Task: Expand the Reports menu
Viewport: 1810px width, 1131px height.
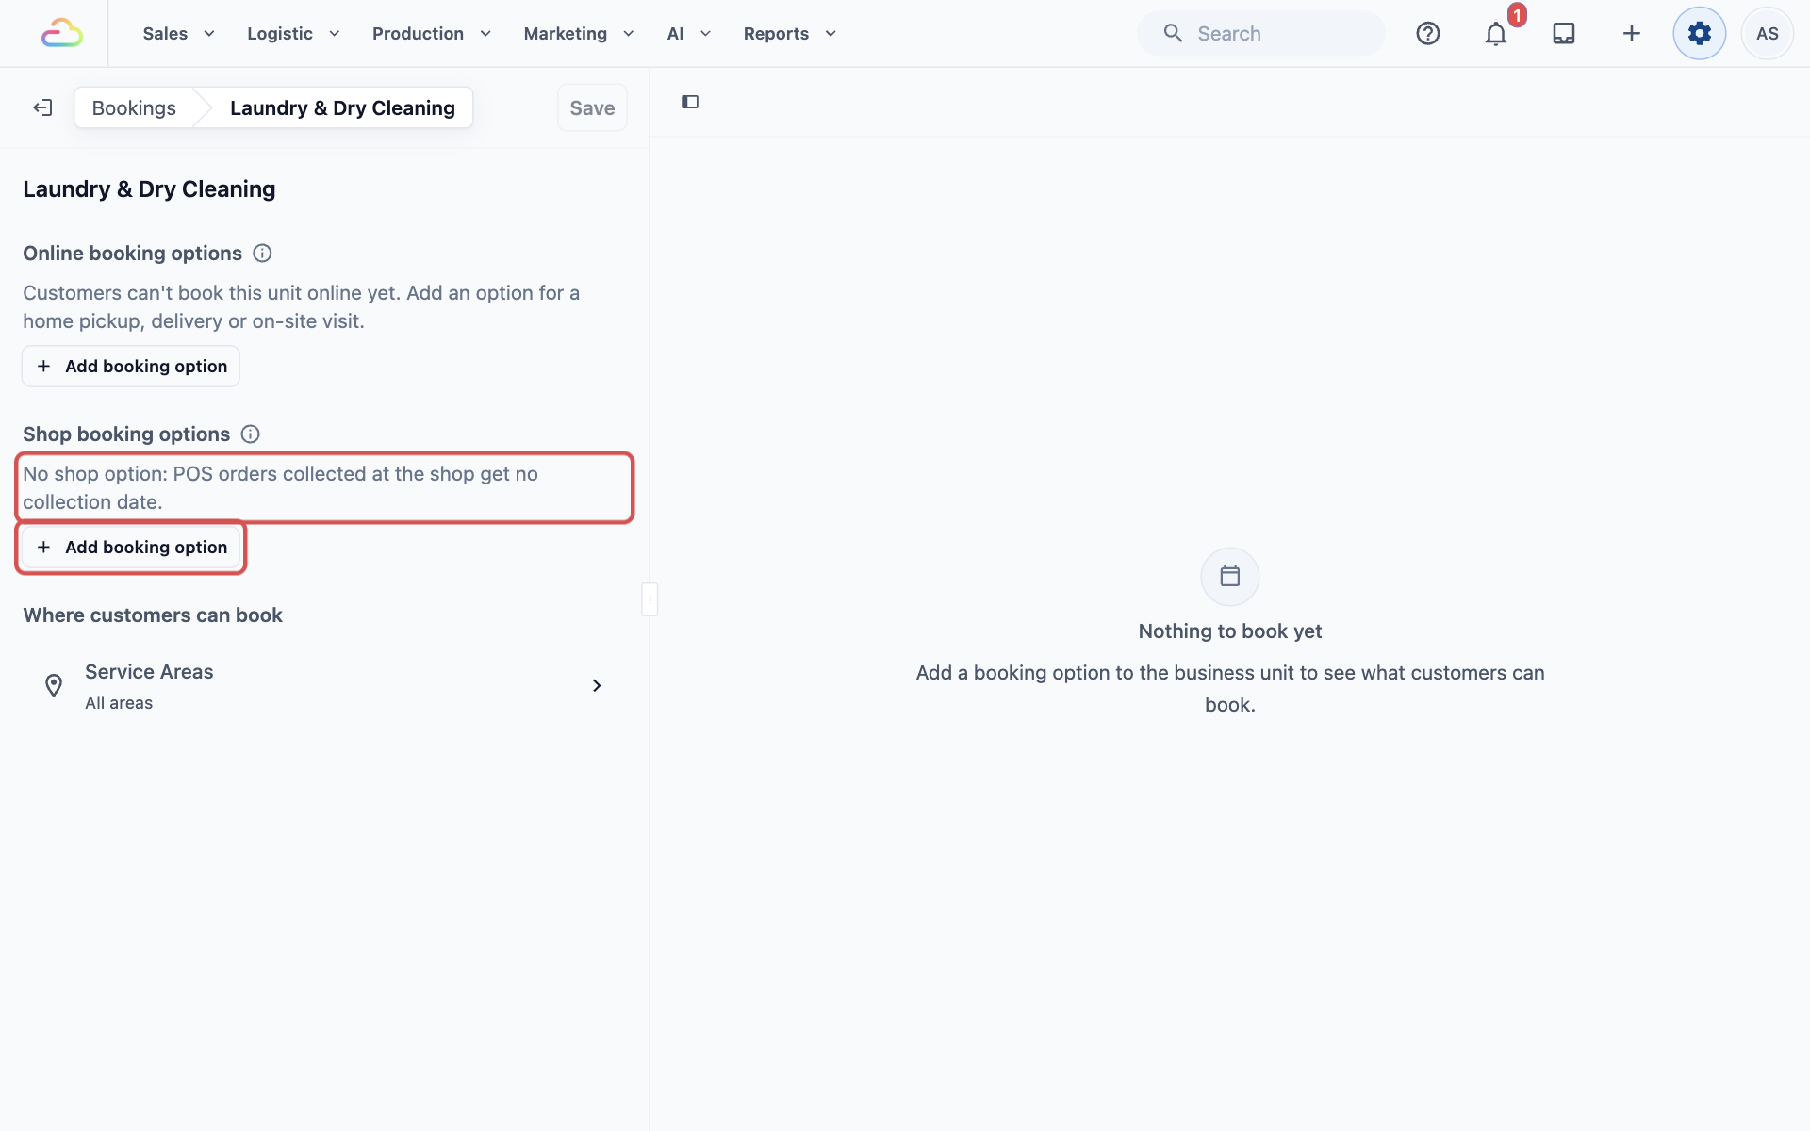Action: point(789,33)
